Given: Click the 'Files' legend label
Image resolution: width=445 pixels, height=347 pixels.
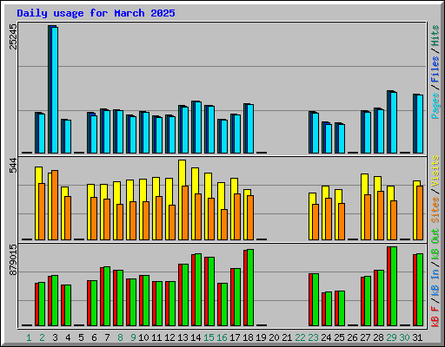Looking at the screenshot, I should pos(435,69).
